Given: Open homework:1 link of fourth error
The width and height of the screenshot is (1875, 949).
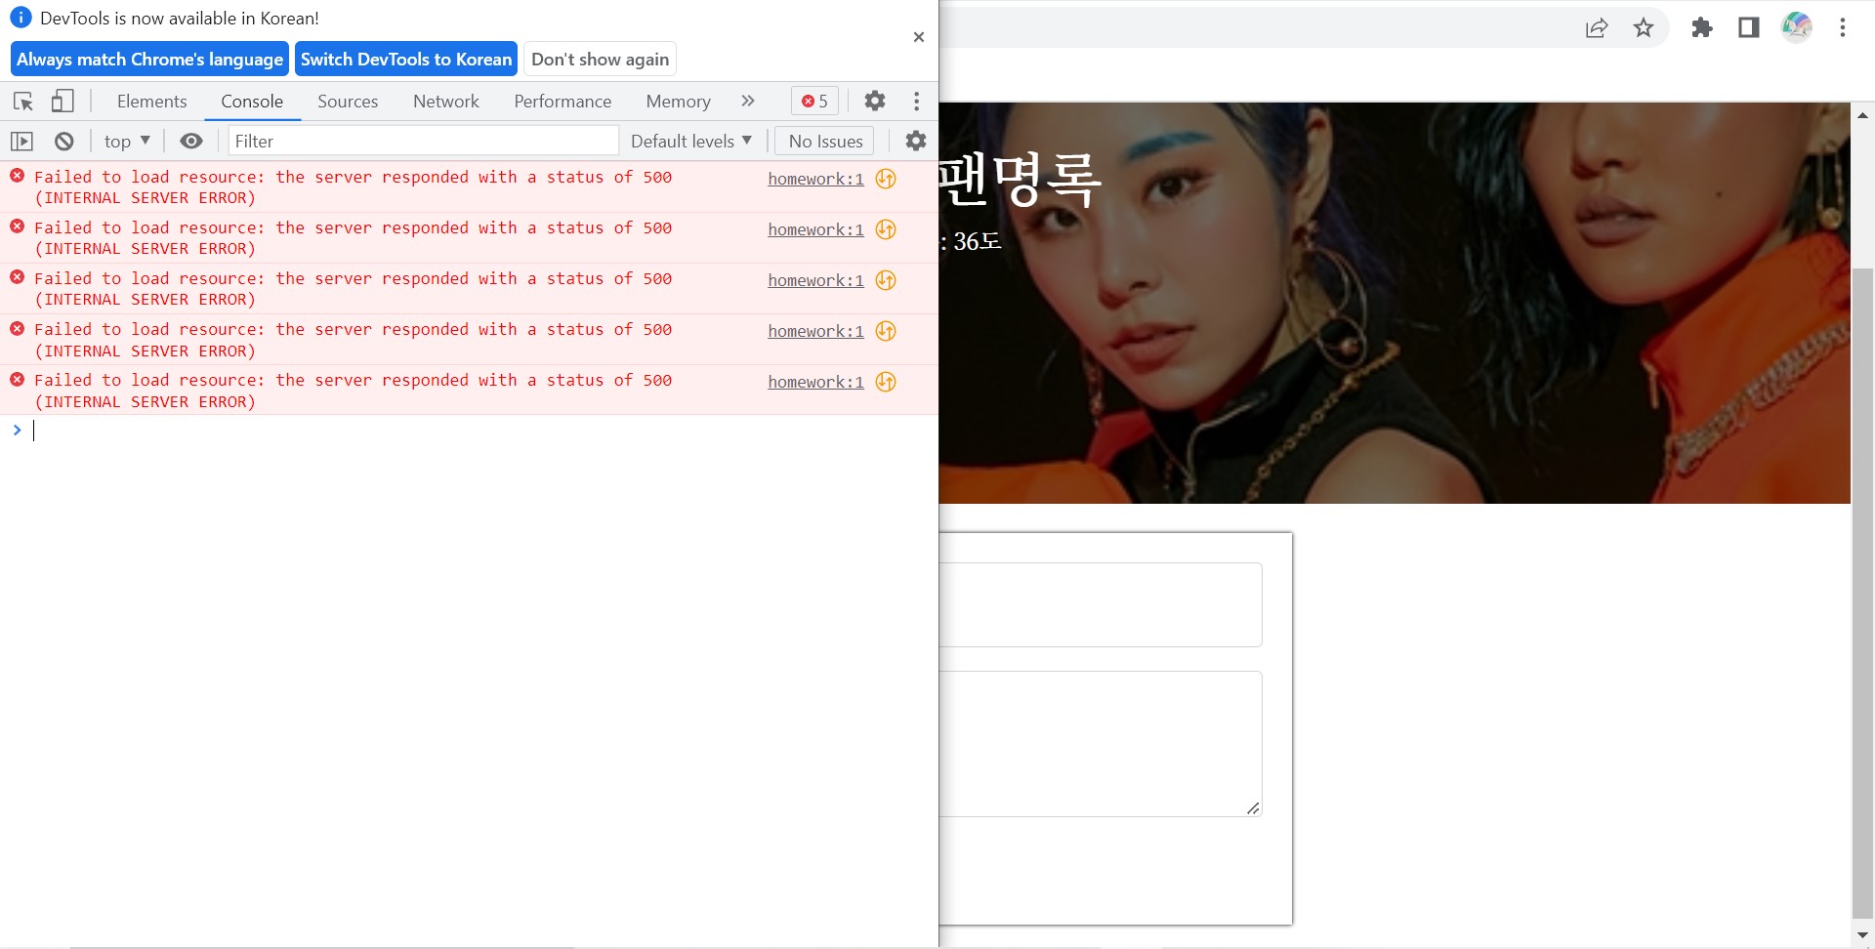Looking at the screenshot, I should click(x=815, y=331).
